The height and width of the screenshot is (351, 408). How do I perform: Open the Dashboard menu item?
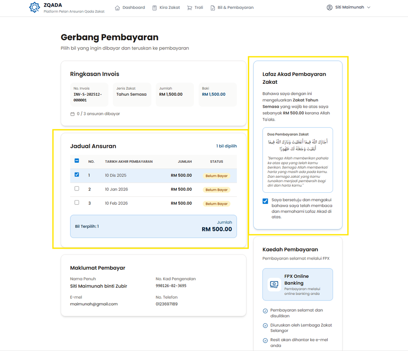coord(130,8)
